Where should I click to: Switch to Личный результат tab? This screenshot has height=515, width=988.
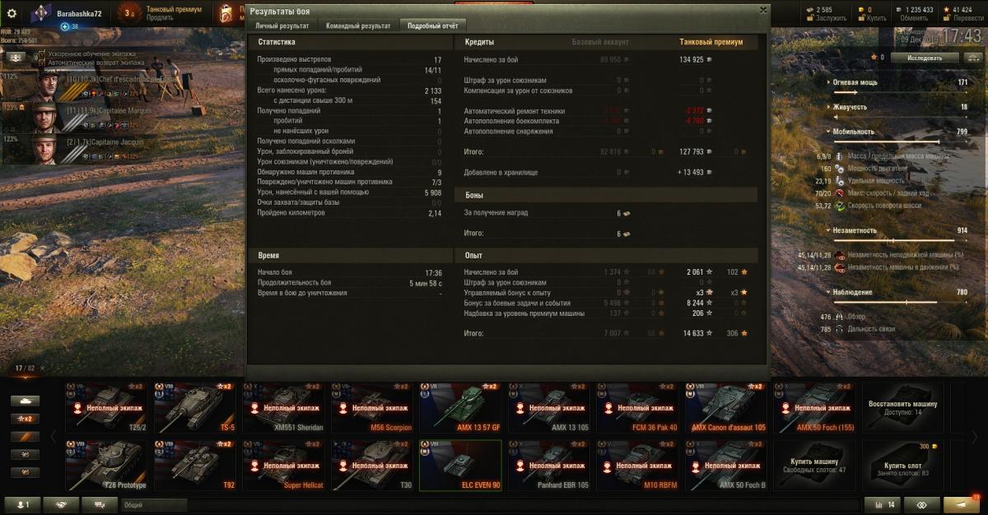click(x=282, y=26)
